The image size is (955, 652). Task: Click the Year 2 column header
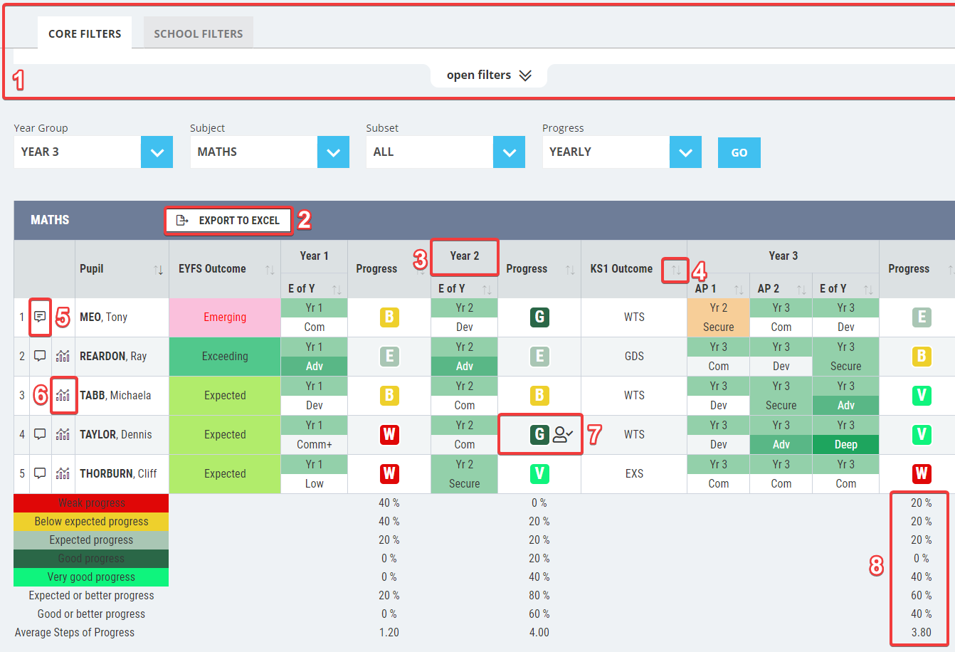(465, 256)
